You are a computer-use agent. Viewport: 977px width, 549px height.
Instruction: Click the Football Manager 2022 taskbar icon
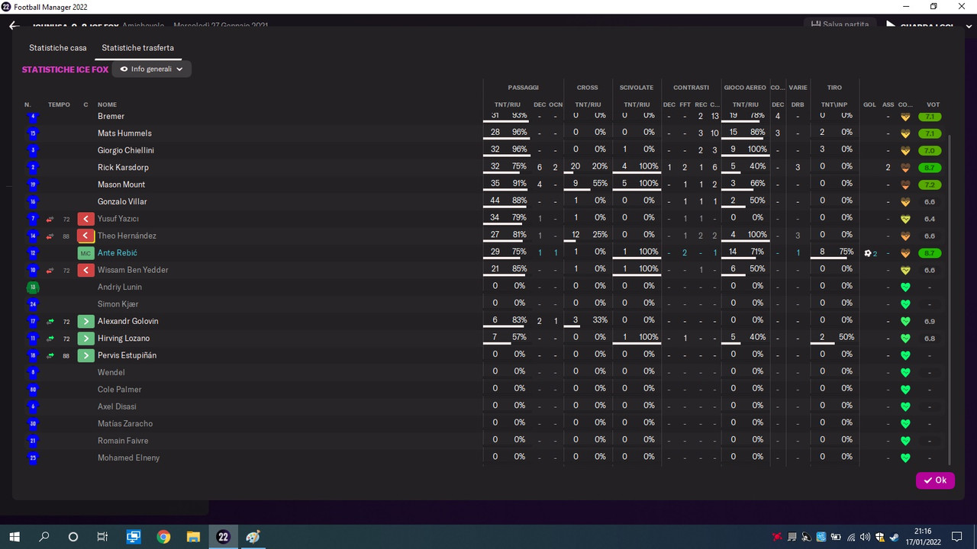click(223, 537)
